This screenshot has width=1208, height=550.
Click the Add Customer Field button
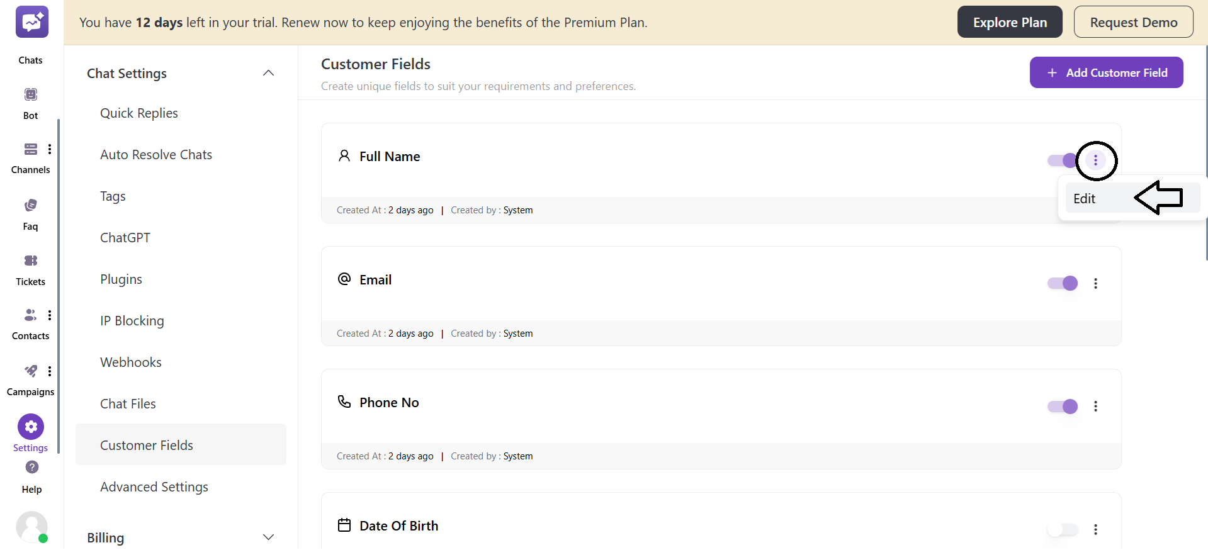coord(1106,72)
